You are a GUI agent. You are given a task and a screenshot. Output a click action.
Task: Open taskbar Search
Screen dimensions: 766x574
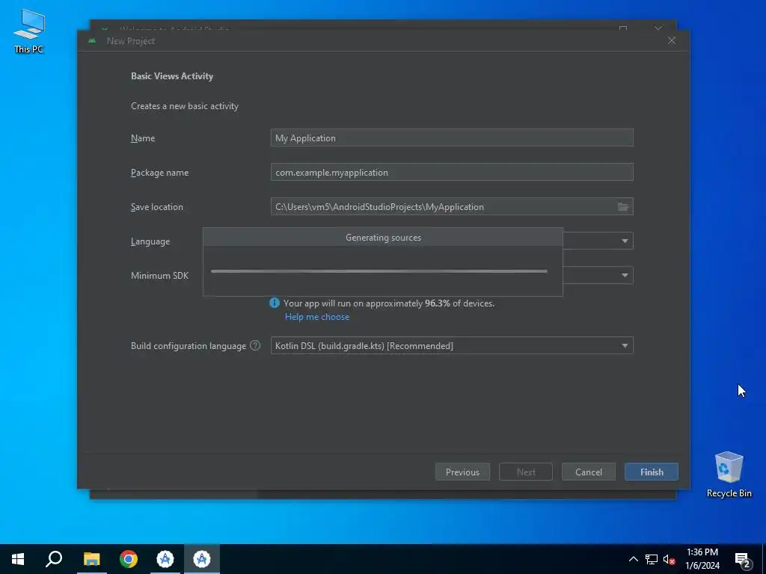54,559
